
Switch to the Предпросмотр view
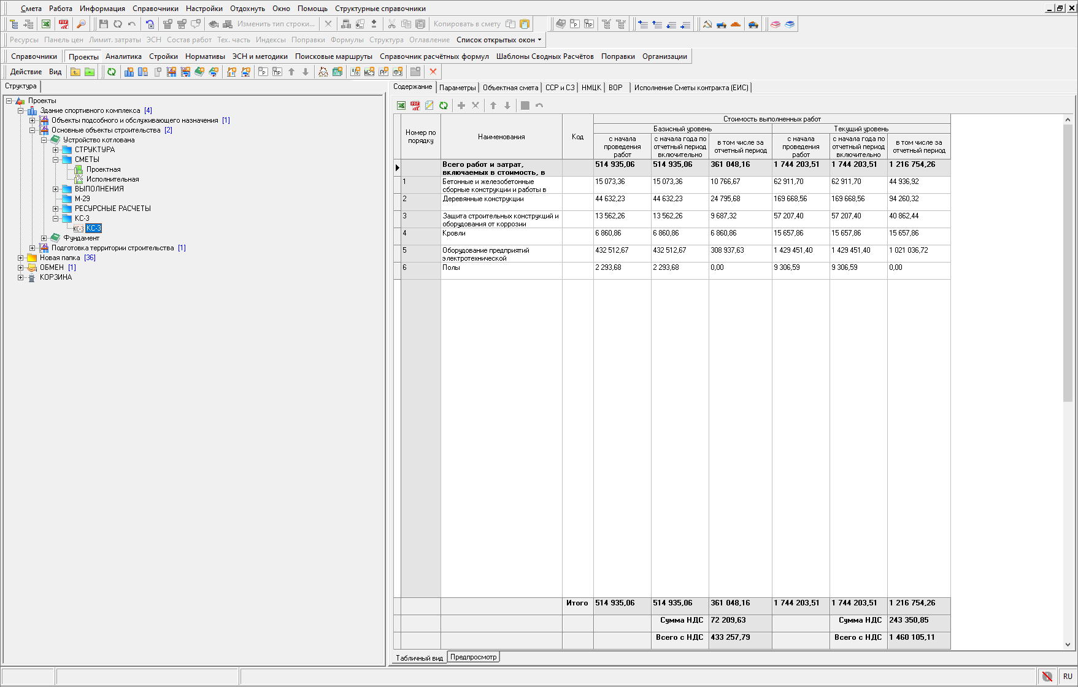(473, 657)
